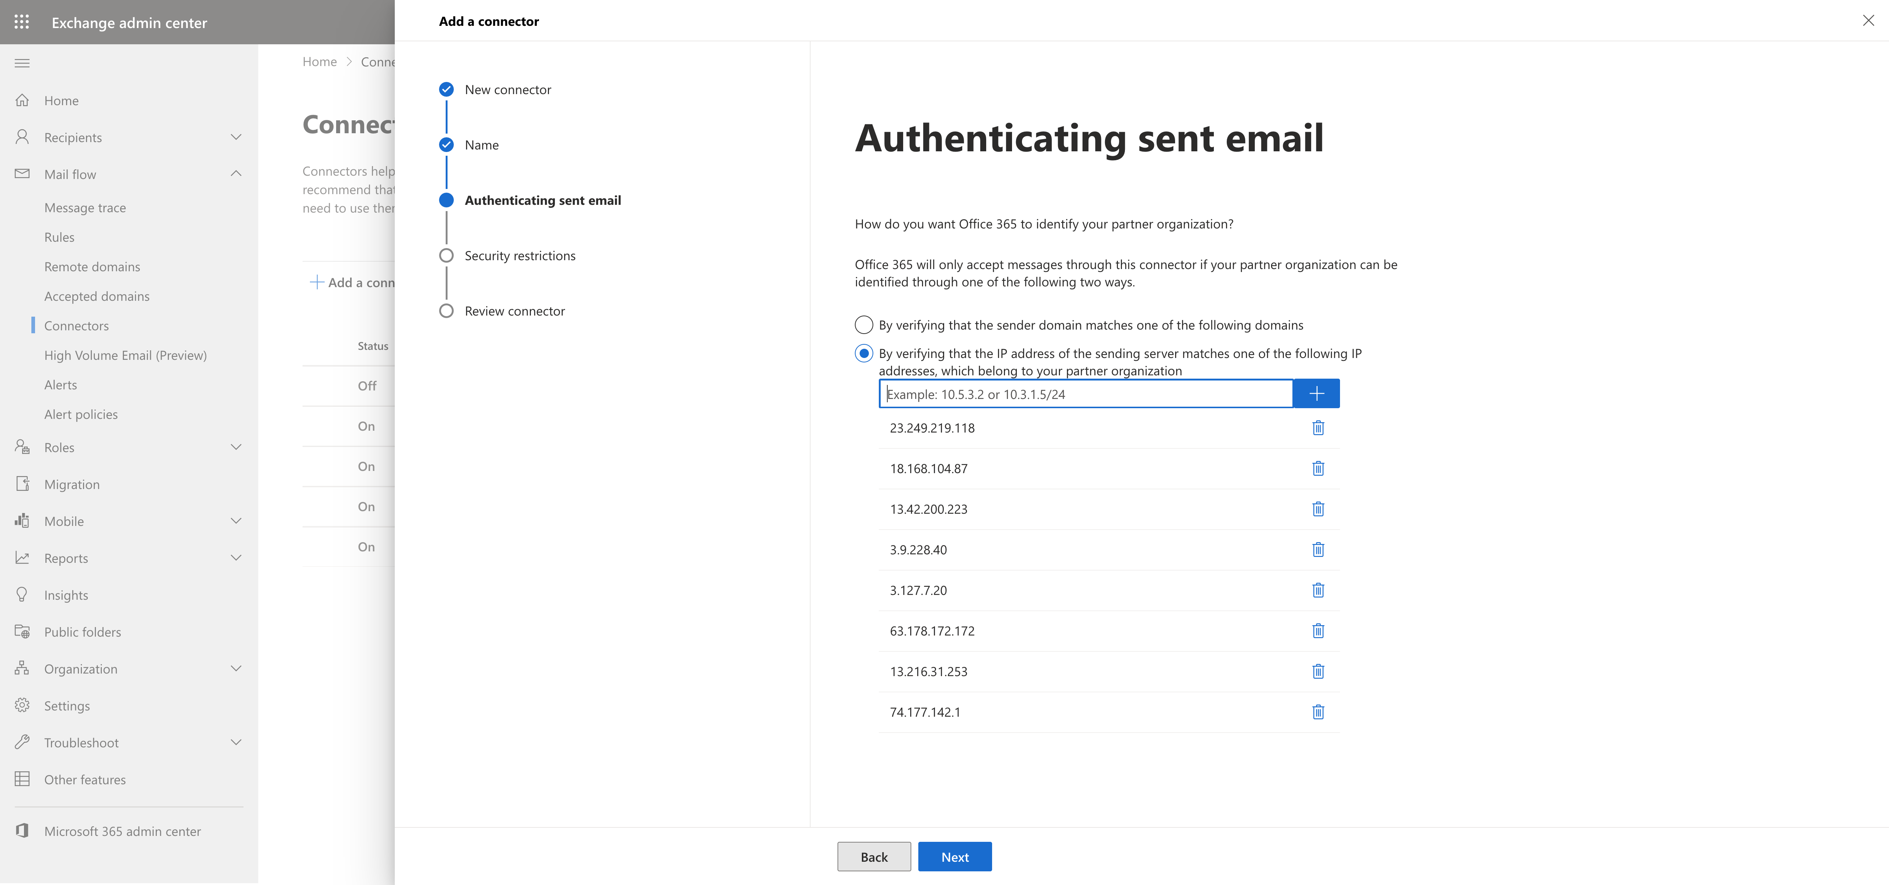Open the Accepted domains page
This screenshot has width=1889, height=885.
pos(97,296)
